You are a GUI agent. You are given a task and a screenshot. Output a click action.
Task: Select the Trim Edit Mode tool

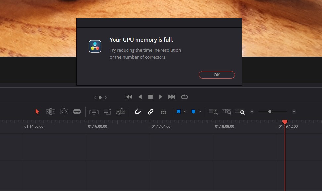click(51, 112)
